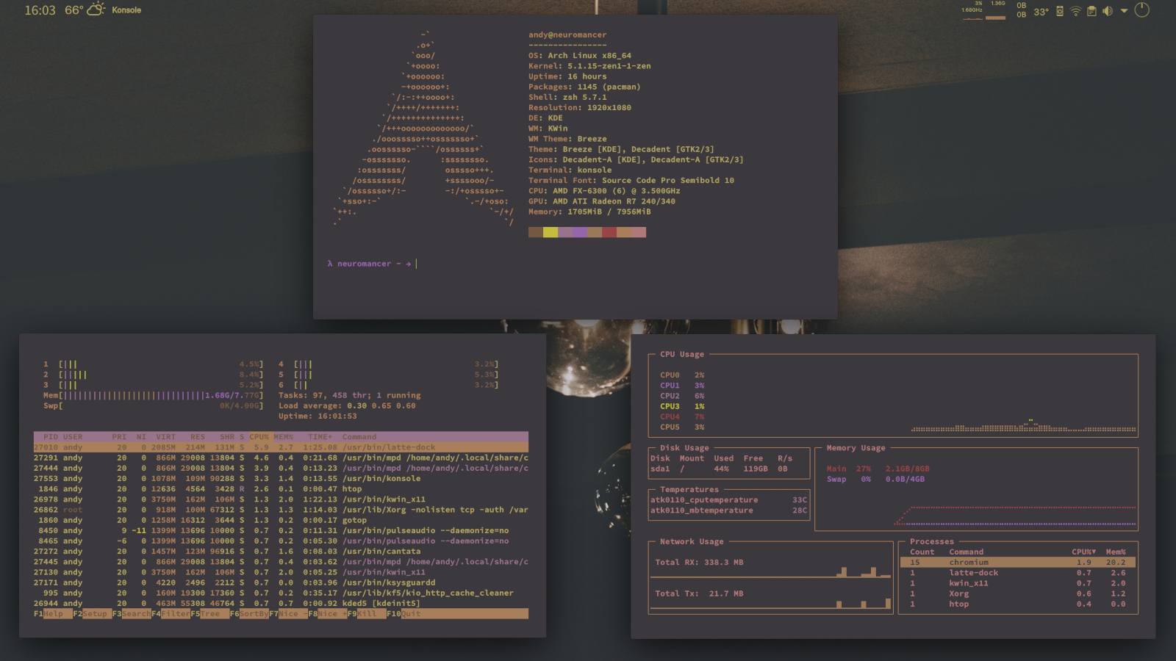Select the Xorg row in gotop

pyautogui.click(x=1018, y=593)
